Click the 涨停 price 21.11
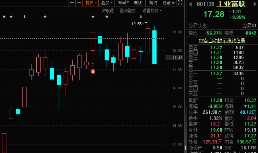258x153 pixels. tap(216, 136)
